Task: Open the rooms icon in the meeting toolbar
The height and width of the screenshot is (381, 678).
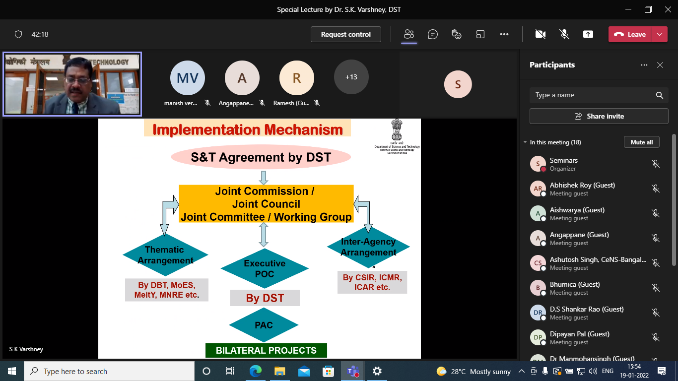Action: point(480,34)
